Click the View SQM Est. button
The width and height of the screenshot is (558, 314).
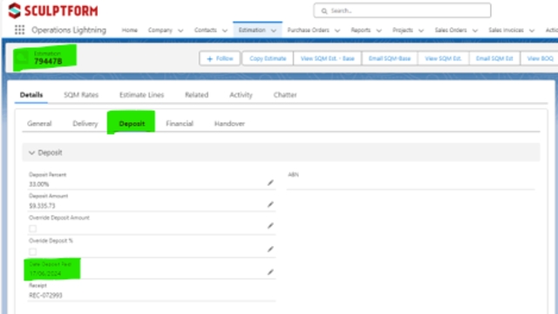pos(444,58)
